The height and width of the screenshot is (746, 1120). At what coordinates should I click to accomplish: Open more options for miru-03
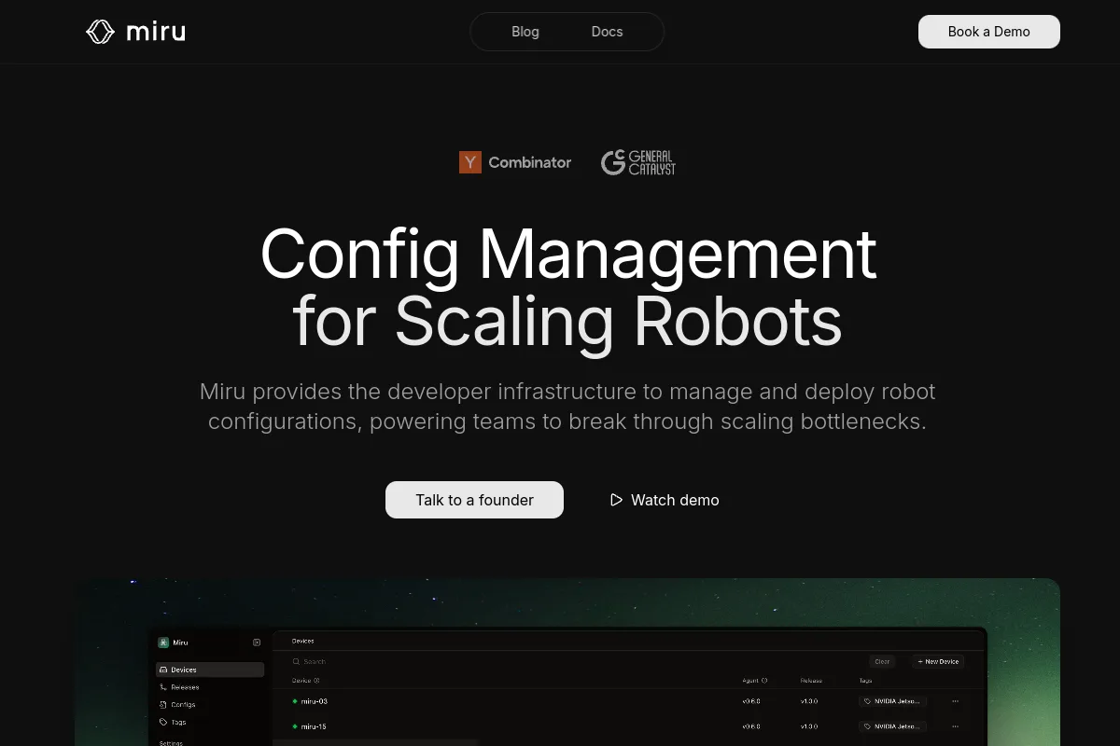[955, 701]
